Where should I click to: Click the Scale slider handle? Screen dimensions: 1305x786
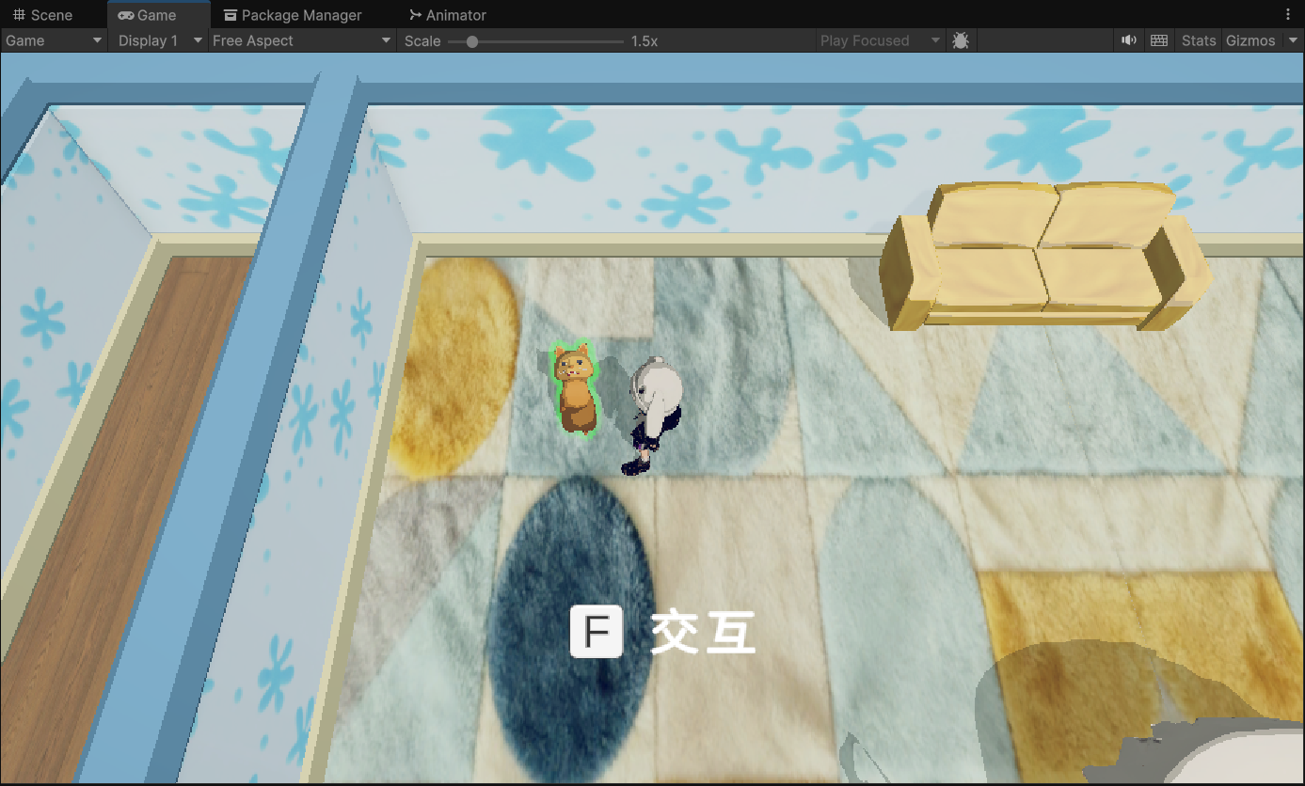472,41
